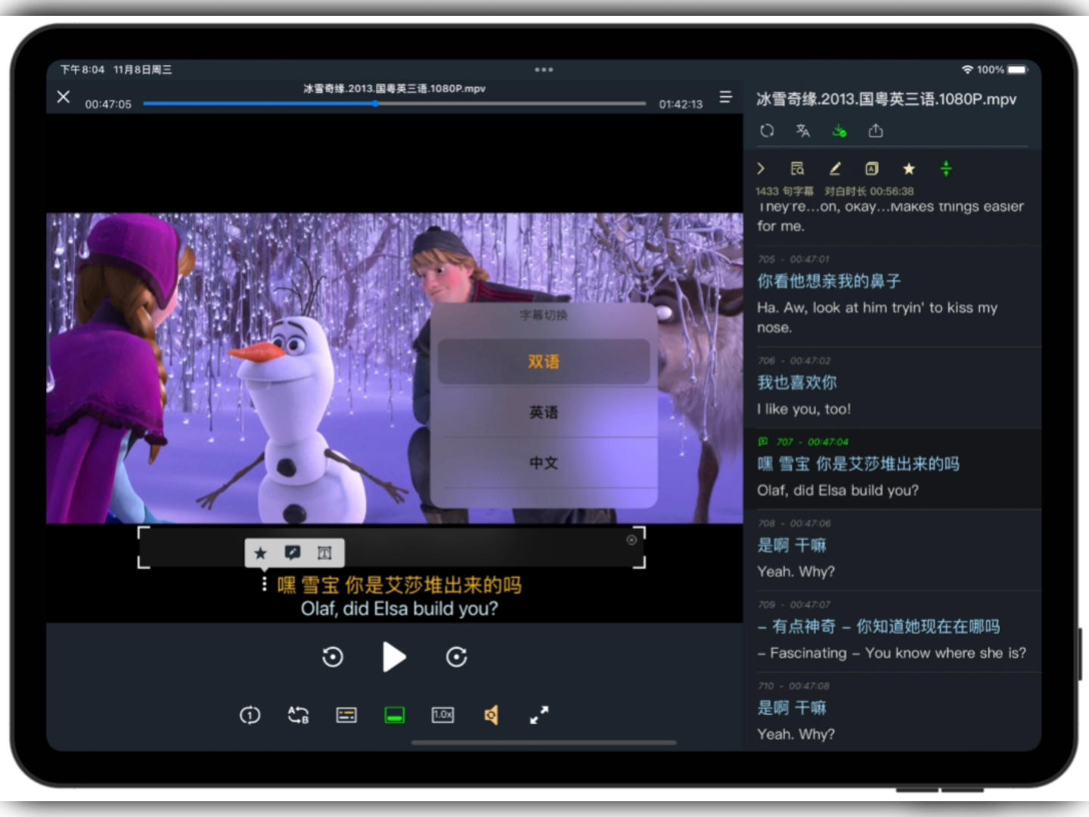Click the flashcard A icon in the toolbar
This screenshot has width=1089, height=817.
click(872, 169)
